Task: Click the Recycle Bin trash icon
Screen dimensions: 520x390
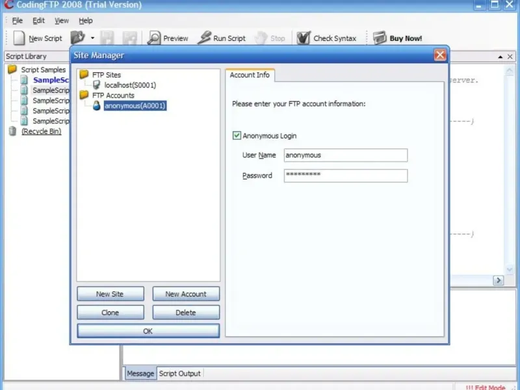Action: pos(12,131)
